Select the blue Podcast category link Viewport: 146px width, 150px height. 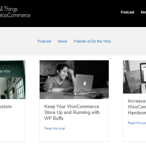[44, 41]
